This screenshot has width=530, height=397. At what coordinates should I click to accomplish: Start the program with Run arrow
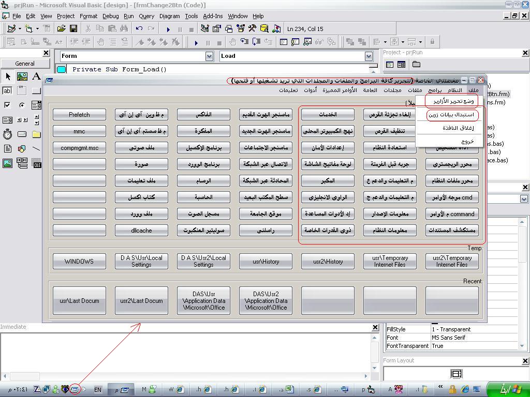[168, 29]
